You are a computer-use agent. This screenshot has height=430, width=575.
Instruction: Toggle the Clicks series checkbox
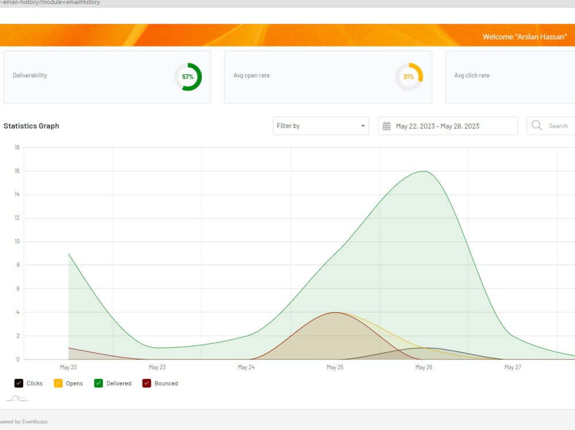tap(19, 383)
